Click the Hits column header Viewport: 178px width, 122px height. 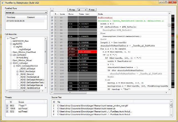point(73,14)
